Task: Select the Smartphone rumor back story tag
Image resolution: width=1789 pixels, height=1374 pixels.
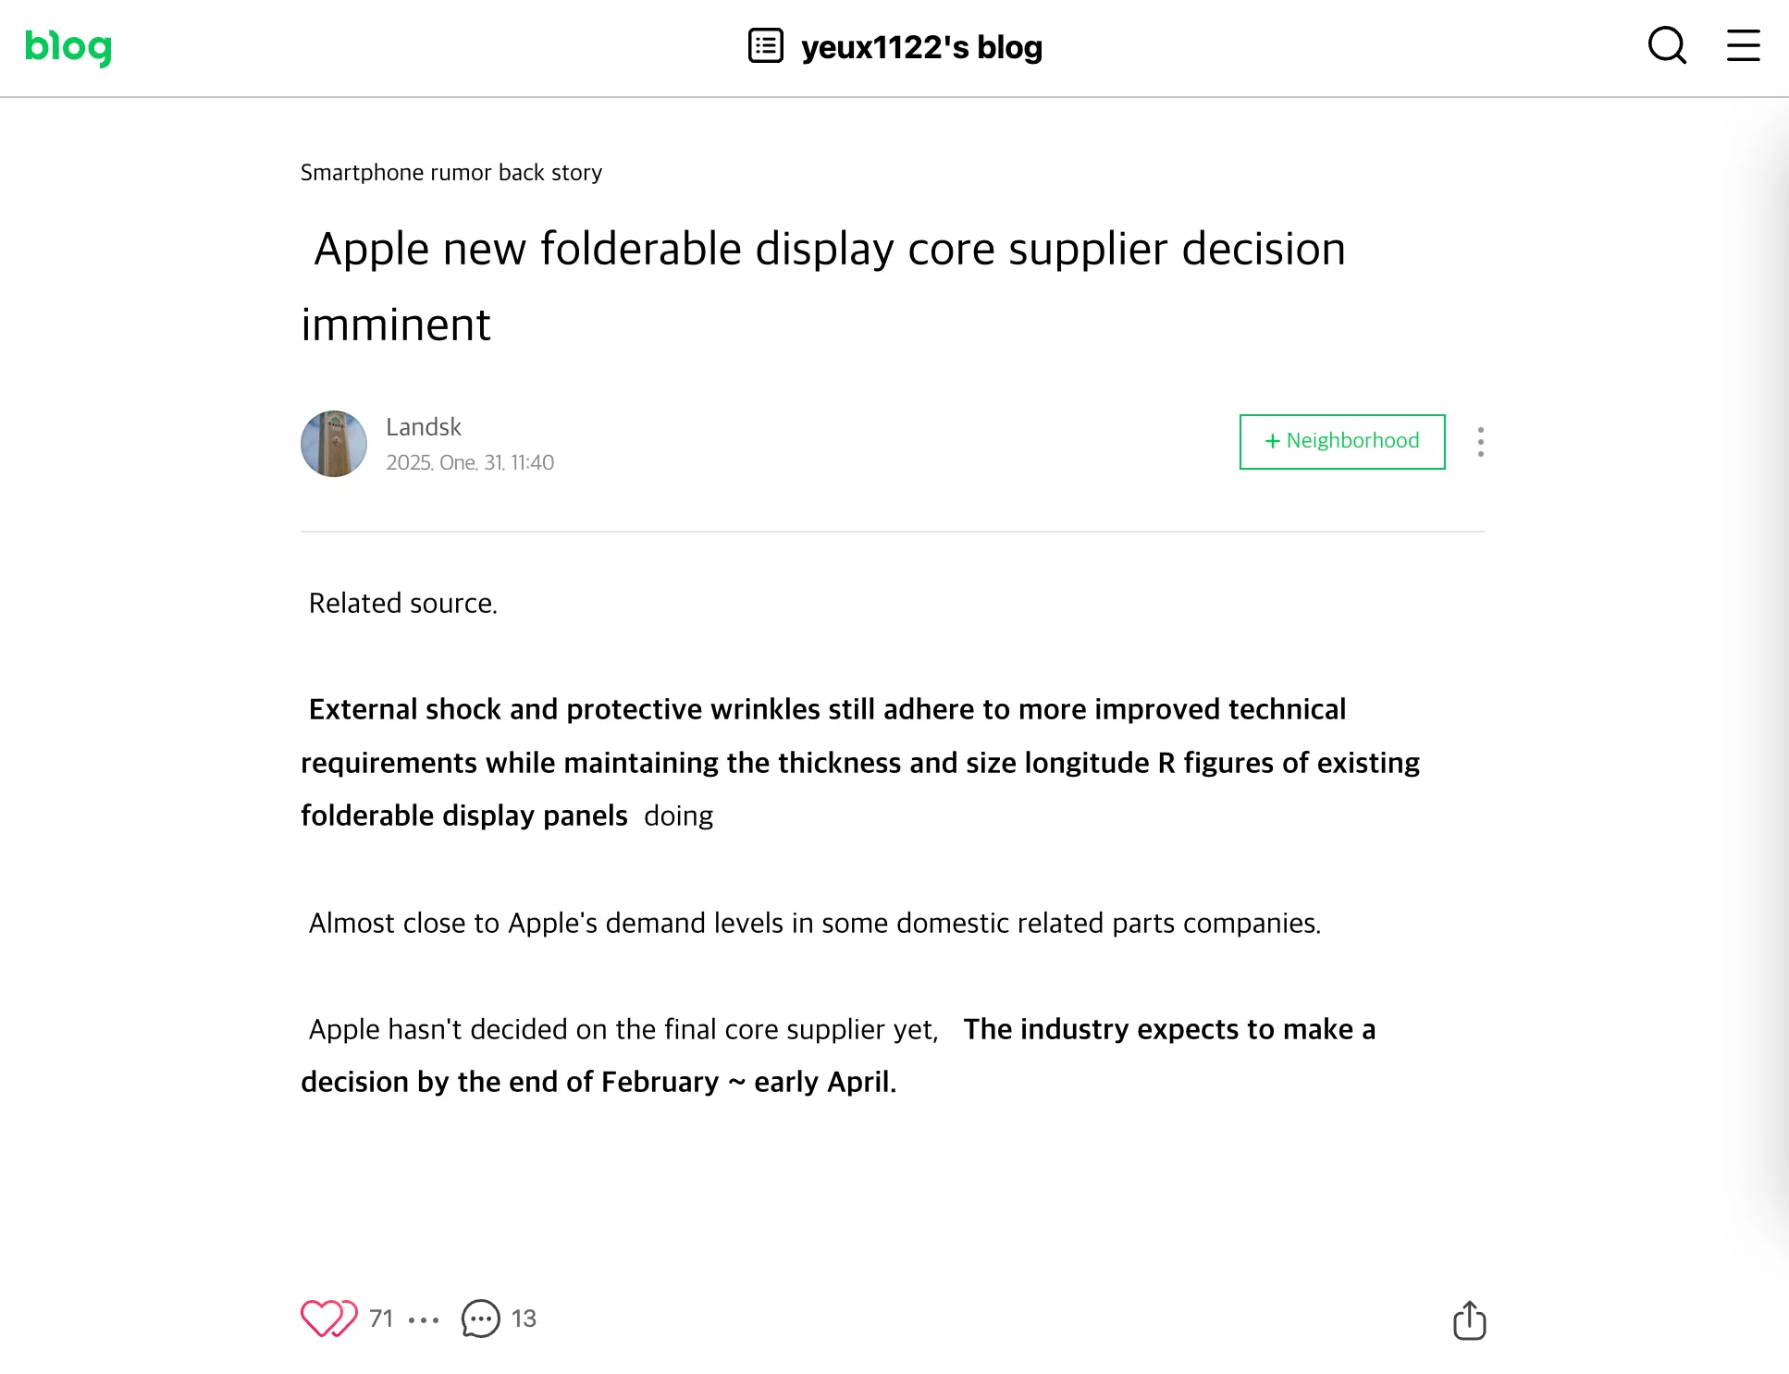Action: pos(453,173)
